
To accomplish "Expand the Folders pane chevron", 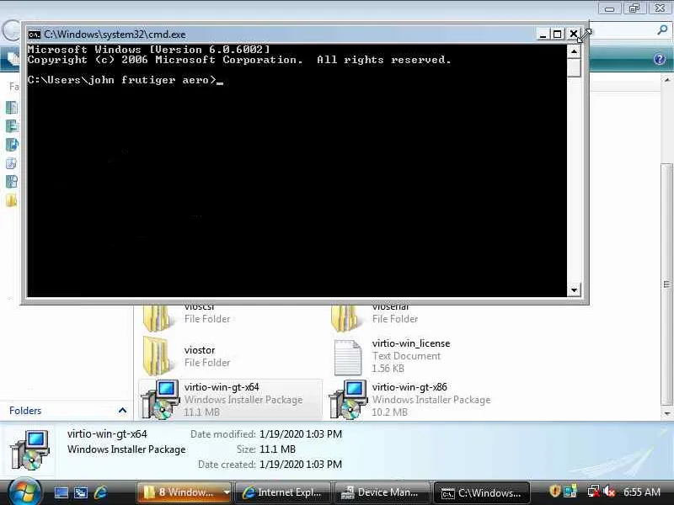I will pos(122,411).
